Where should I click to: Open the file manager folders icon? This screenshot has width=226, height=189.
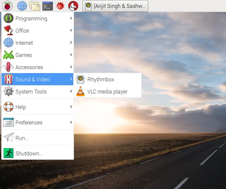[35, 6]
